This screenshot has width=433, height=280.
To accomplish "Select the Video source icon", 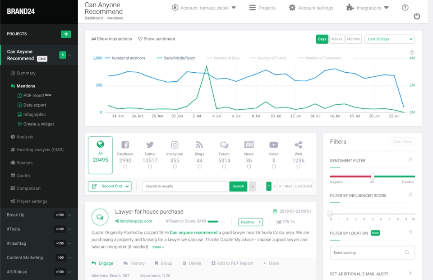I will pyautogui.click(x=273, y=145).
